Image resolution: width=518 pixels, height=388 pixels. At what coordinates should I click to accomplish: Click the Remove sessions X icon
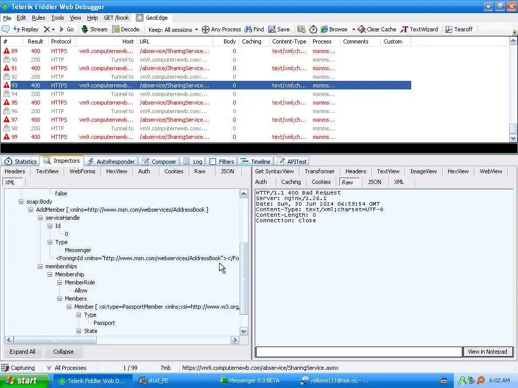47,29
